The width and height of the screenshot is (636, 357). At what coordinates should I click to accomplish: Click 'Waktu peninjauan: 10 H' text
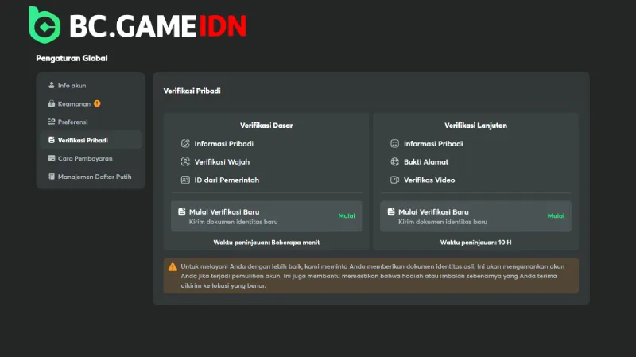point(475,243)
